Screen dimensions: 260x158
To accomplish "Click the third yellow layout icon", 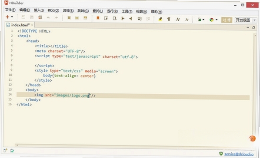I will 85,18.
